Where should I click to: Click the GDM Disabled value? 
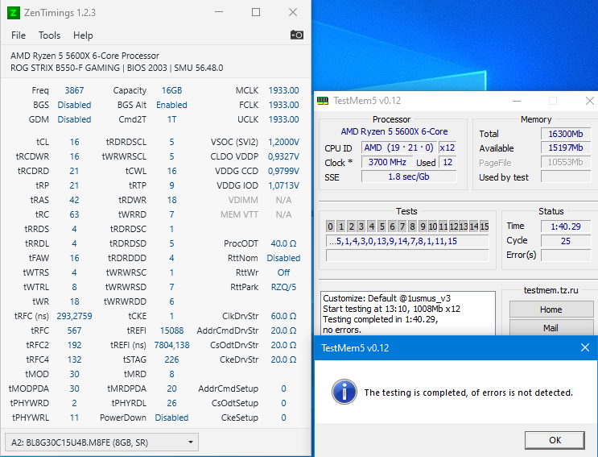click(x=74, y=119)
